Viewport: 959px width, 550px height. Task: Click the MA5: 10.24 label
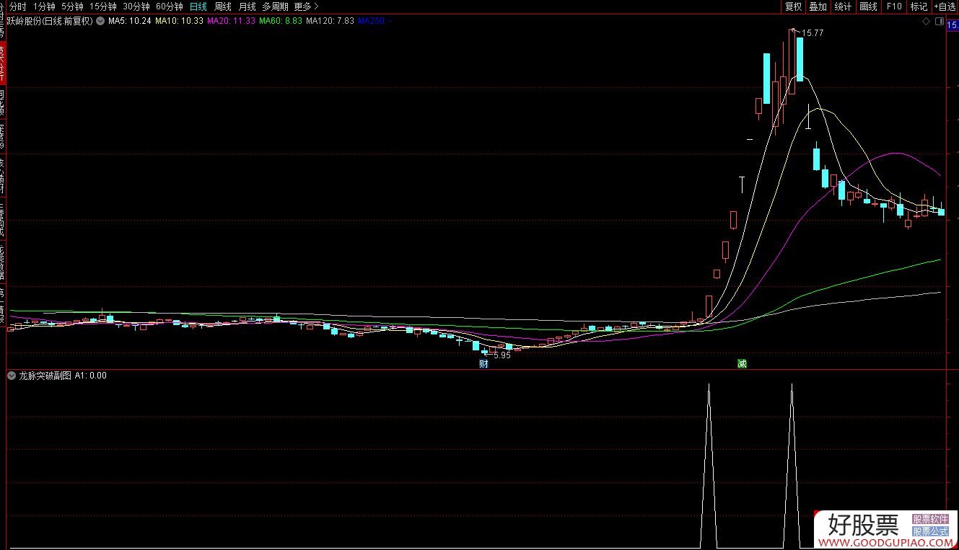coord(129,21)
